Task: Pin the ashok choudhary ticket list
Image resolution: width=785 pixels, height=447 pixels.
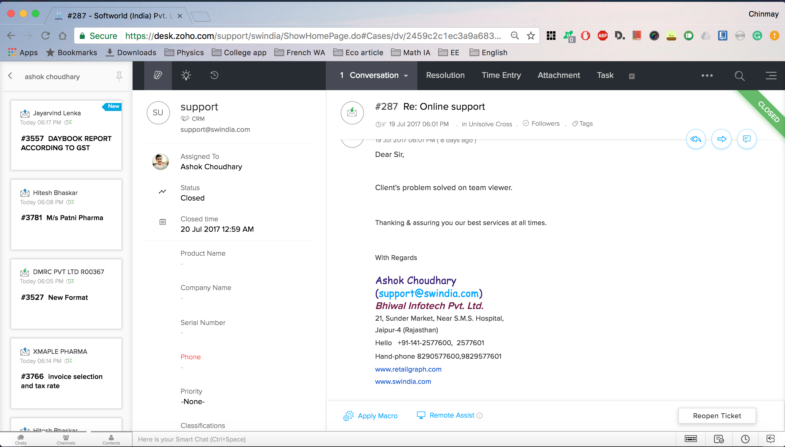Action: click(x=119, y=76)
